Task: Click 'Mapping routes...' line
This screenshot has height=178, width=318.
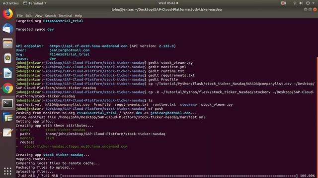Action: 34,159
